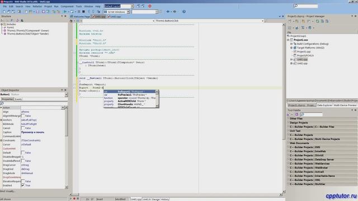This screenshot has height=201, width=358.
Task: Click the New items toolbar icon
Action: tap(4, 12)
